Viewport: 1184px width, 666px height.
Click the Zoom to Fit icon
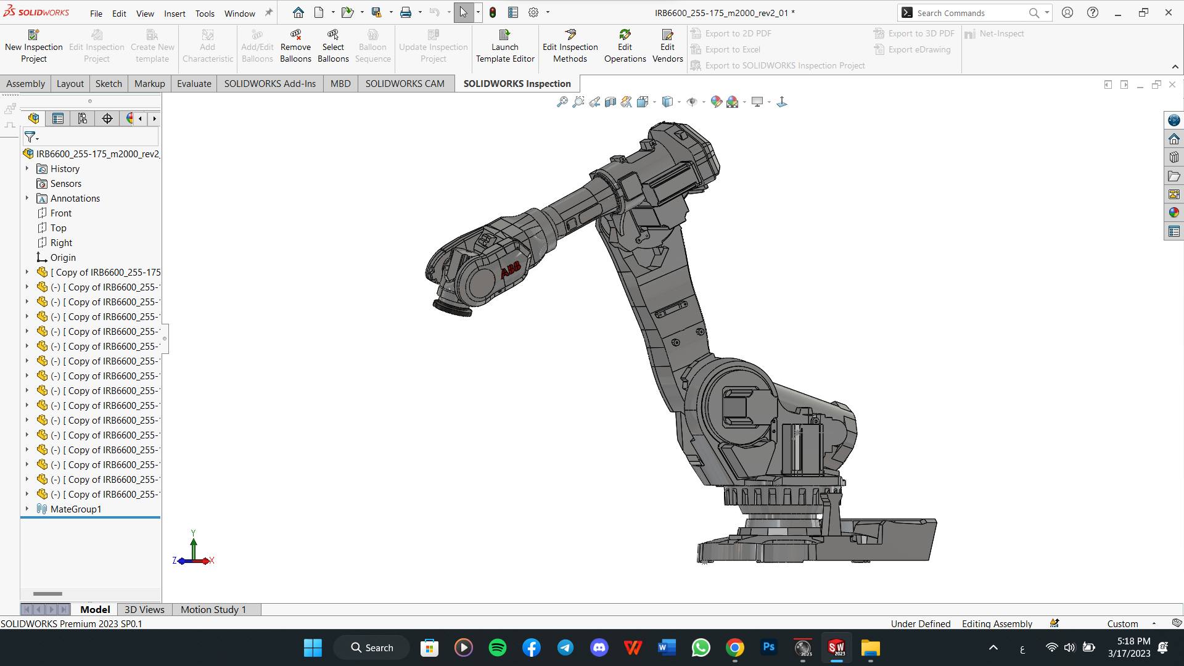point(562,102)
